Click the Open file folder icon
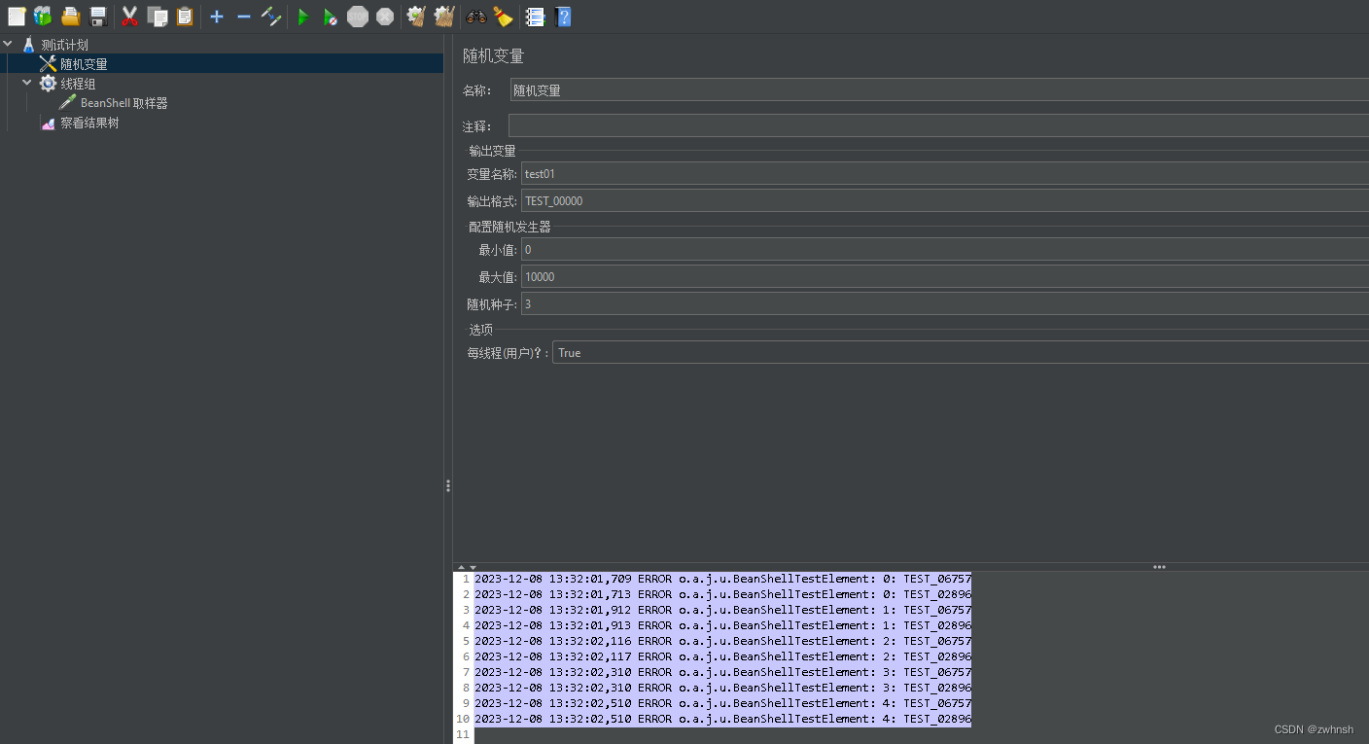1369x744 pixels. tap(70, 16)
